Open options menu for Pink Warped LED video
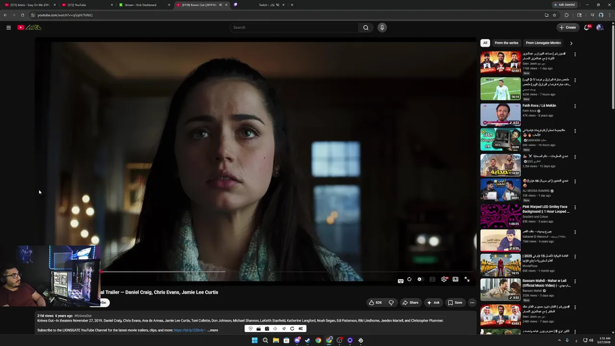The image size is (615, 346). click(x=575, y=208)
